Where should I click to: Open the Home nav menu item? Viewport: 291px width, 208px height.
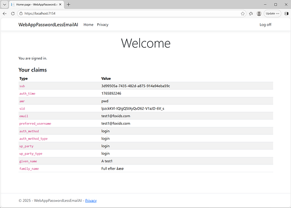point(89,25)
